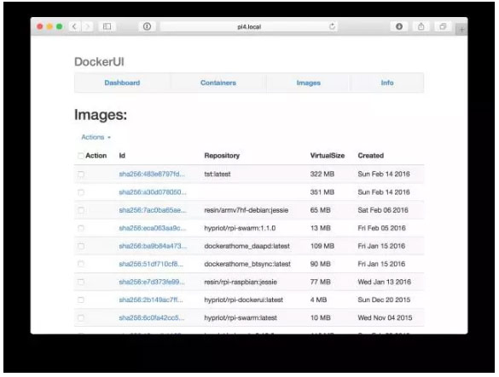Show the Safari sidebar
The width and height of the screenshot is (499, 377).
pyautogui.click(x=107, y=26)
